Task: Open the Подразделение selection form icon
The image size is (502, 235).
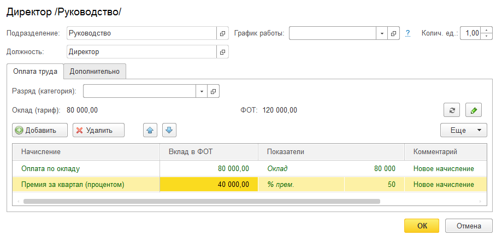Action: [222, 33]
